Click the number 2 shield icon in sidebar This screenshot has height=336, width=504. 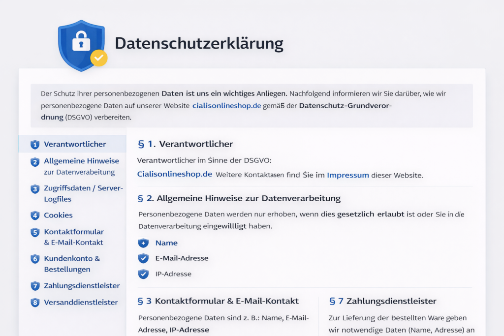34,162
